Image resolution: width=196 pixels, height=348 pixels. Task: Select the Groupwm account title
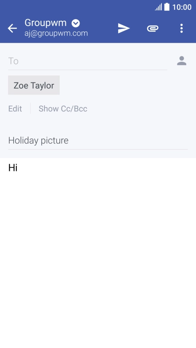[45, 23]
